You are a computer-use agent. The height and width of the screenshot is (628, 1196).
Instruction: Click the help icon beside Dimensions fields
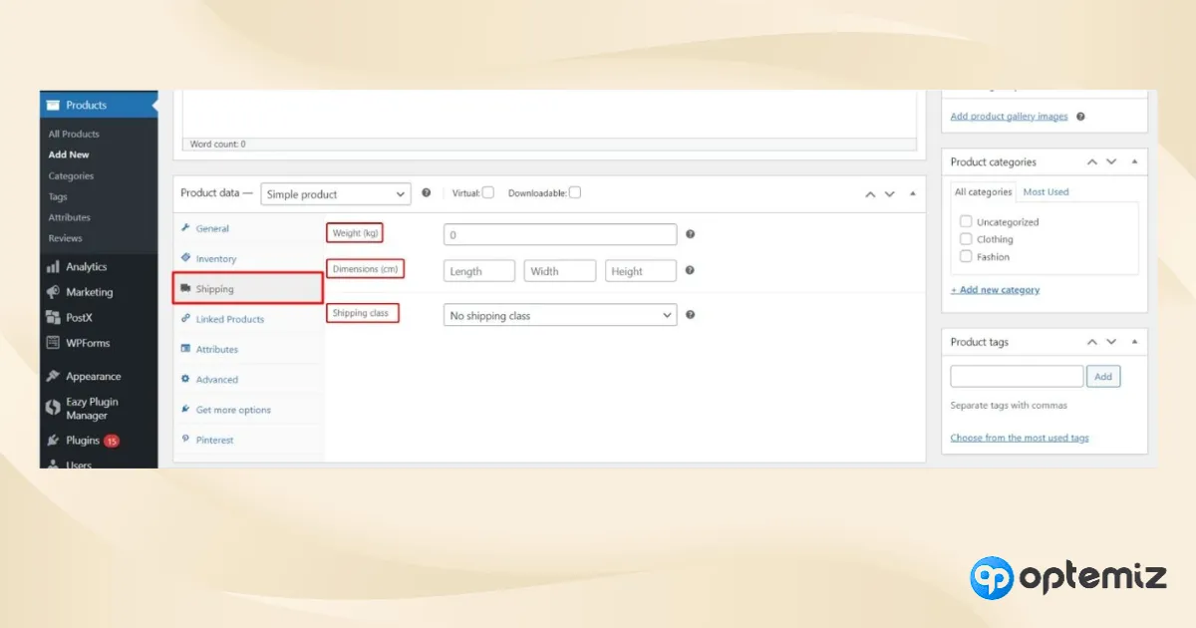[691, 270]
